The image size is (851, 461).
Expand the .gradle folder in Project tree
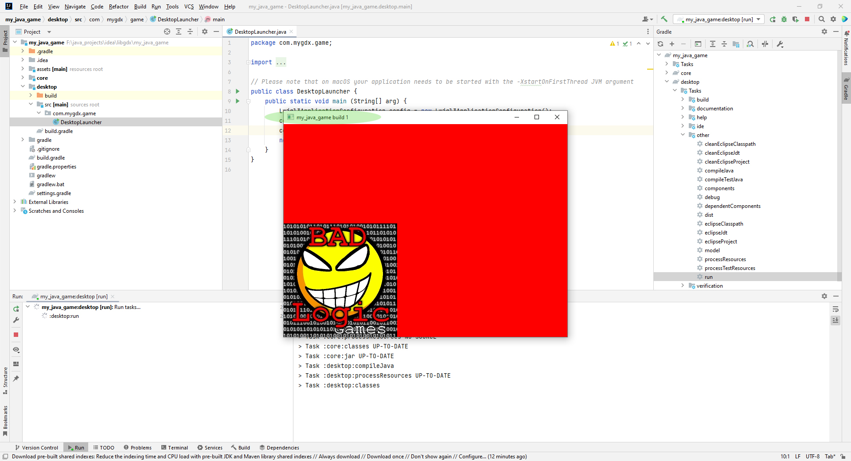(x=23, y=51)
